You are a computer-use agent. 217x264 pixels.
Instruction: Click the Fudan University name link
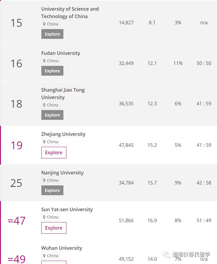pos(61,53)
